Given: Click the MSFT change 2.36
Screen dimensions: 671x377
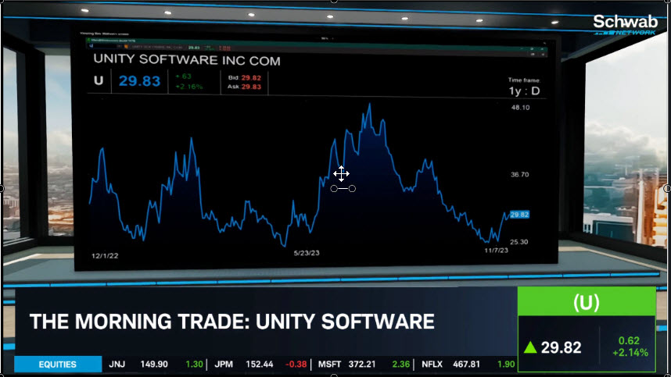Looking at the screenshot, I should click(401, 365).
